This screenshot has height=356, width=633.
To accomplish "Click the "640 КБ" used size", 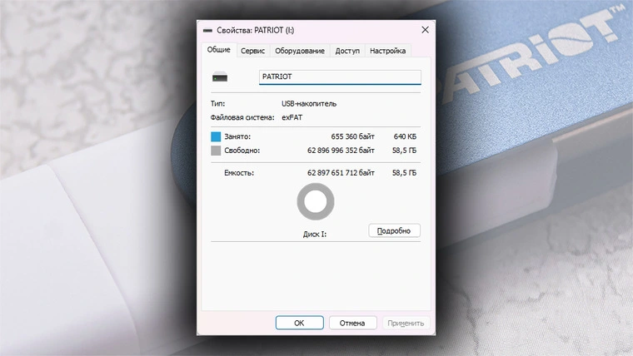I will click(405, 136).
